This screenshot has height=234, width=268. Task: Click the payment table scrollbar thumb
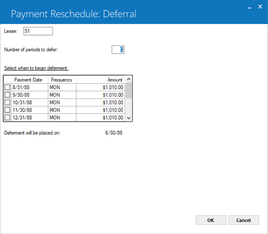coord(129,91)
